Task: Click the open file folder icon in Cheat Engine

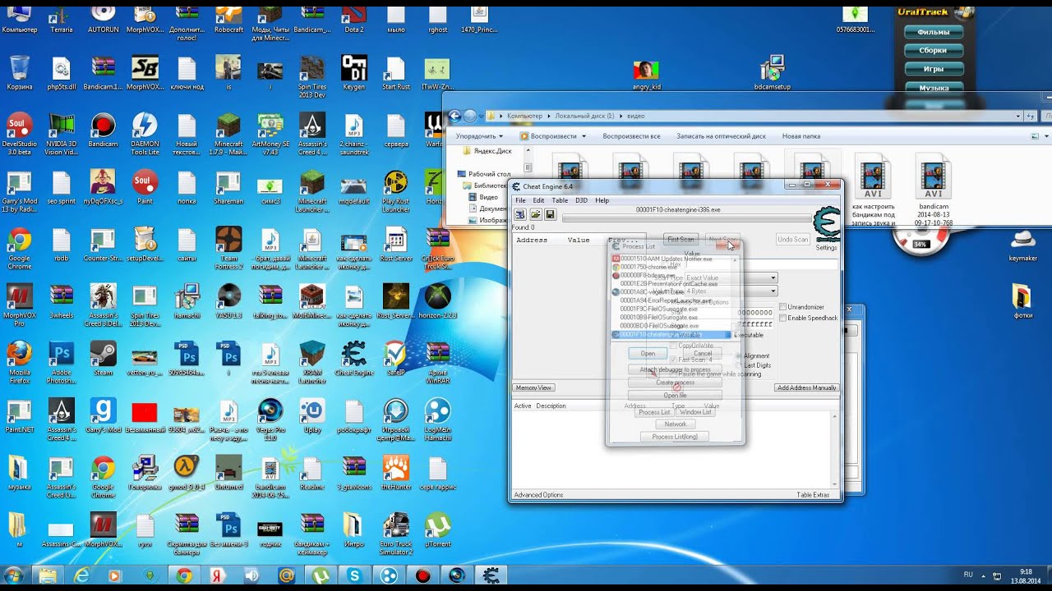Action: click(x=535, y=214)
